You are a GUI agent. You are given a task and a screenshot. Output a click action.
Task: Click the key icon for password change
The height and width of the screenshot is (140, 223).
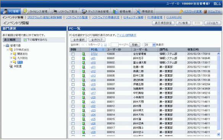pos(181,11)
